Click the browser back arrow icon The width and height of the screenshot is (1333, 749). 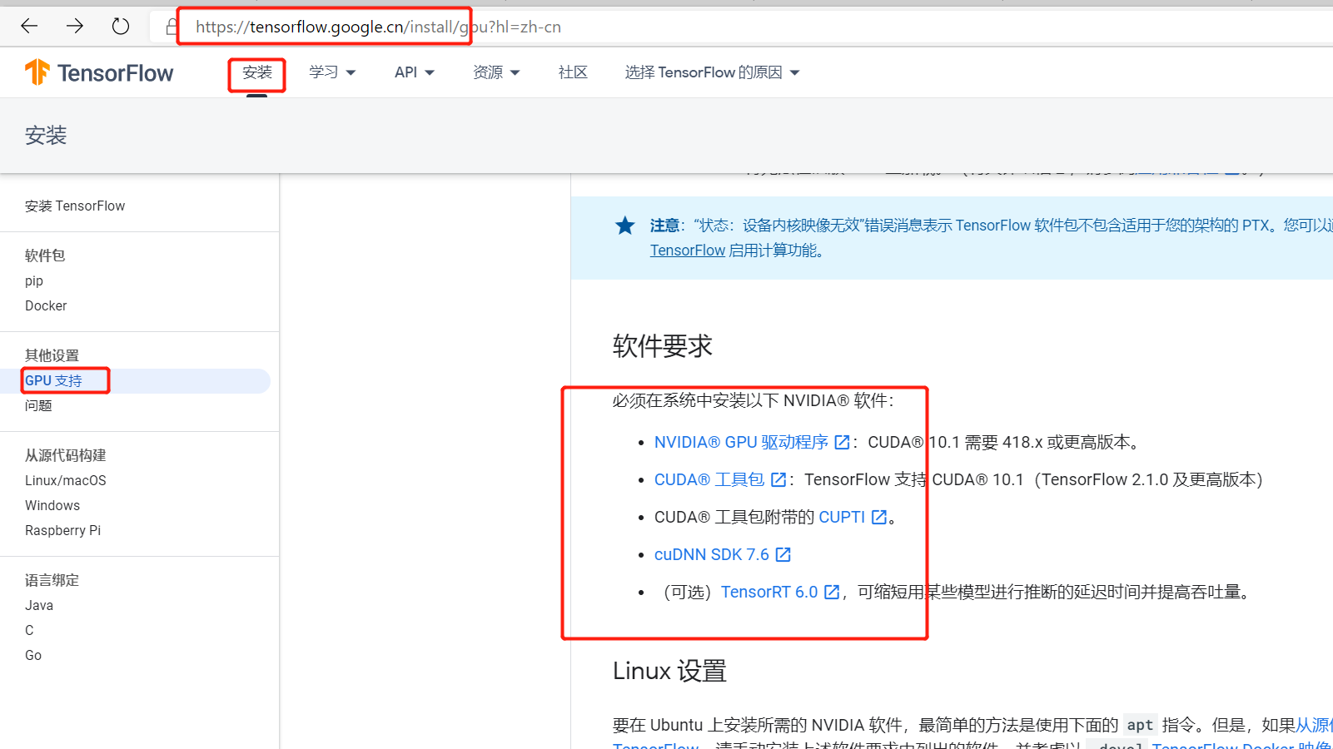pyautogui.click(x=29, y=26)
